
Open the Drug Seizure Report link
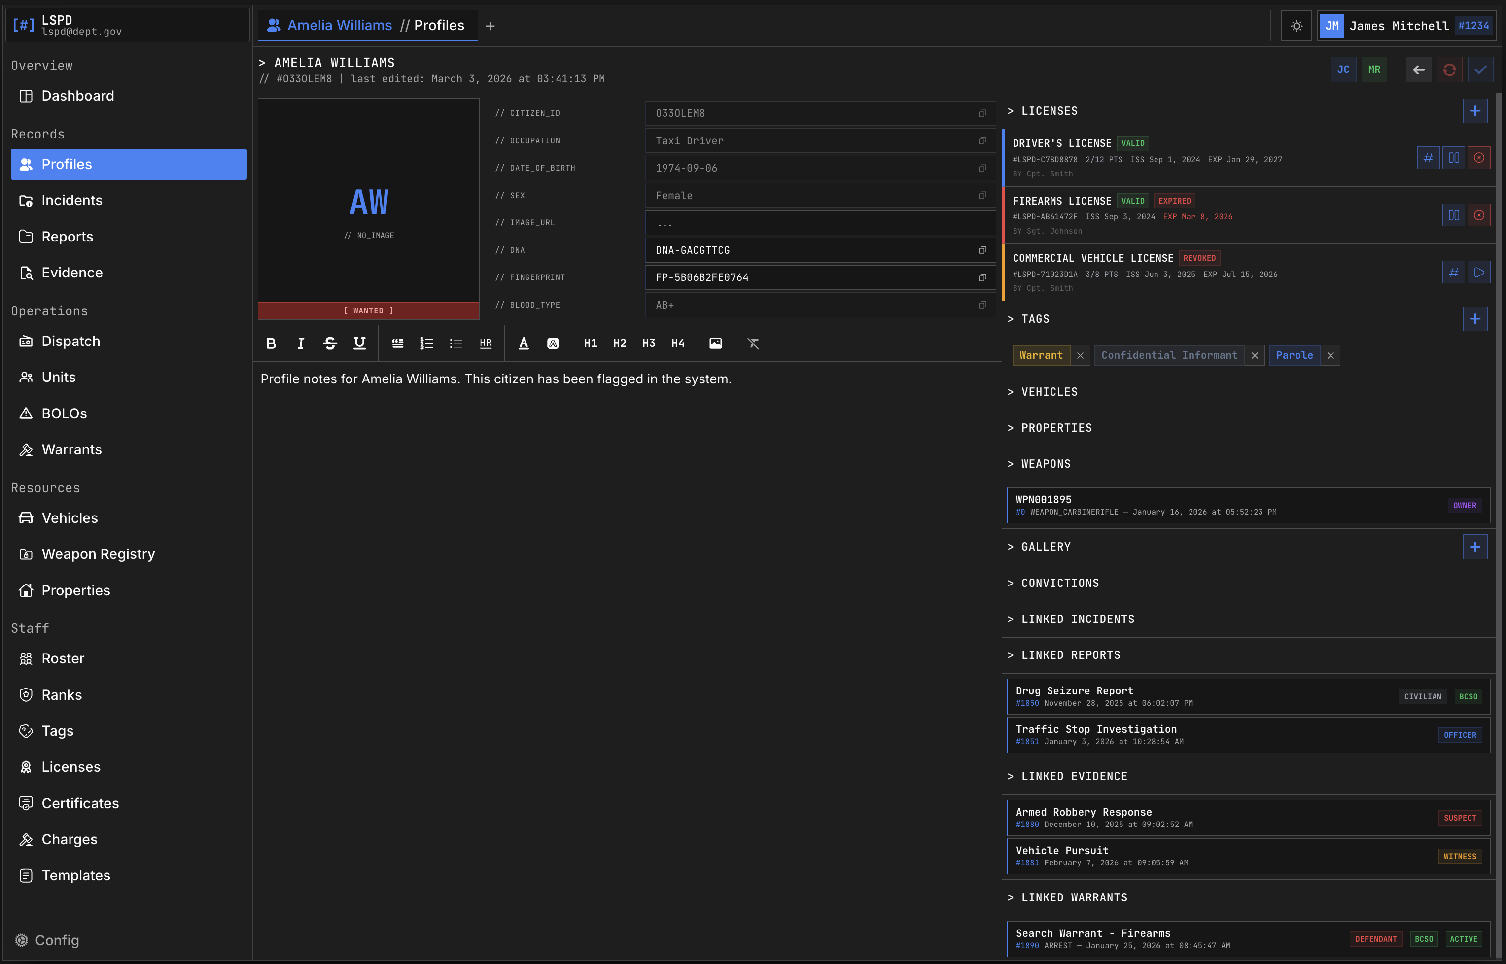[x=1074, y=690]
